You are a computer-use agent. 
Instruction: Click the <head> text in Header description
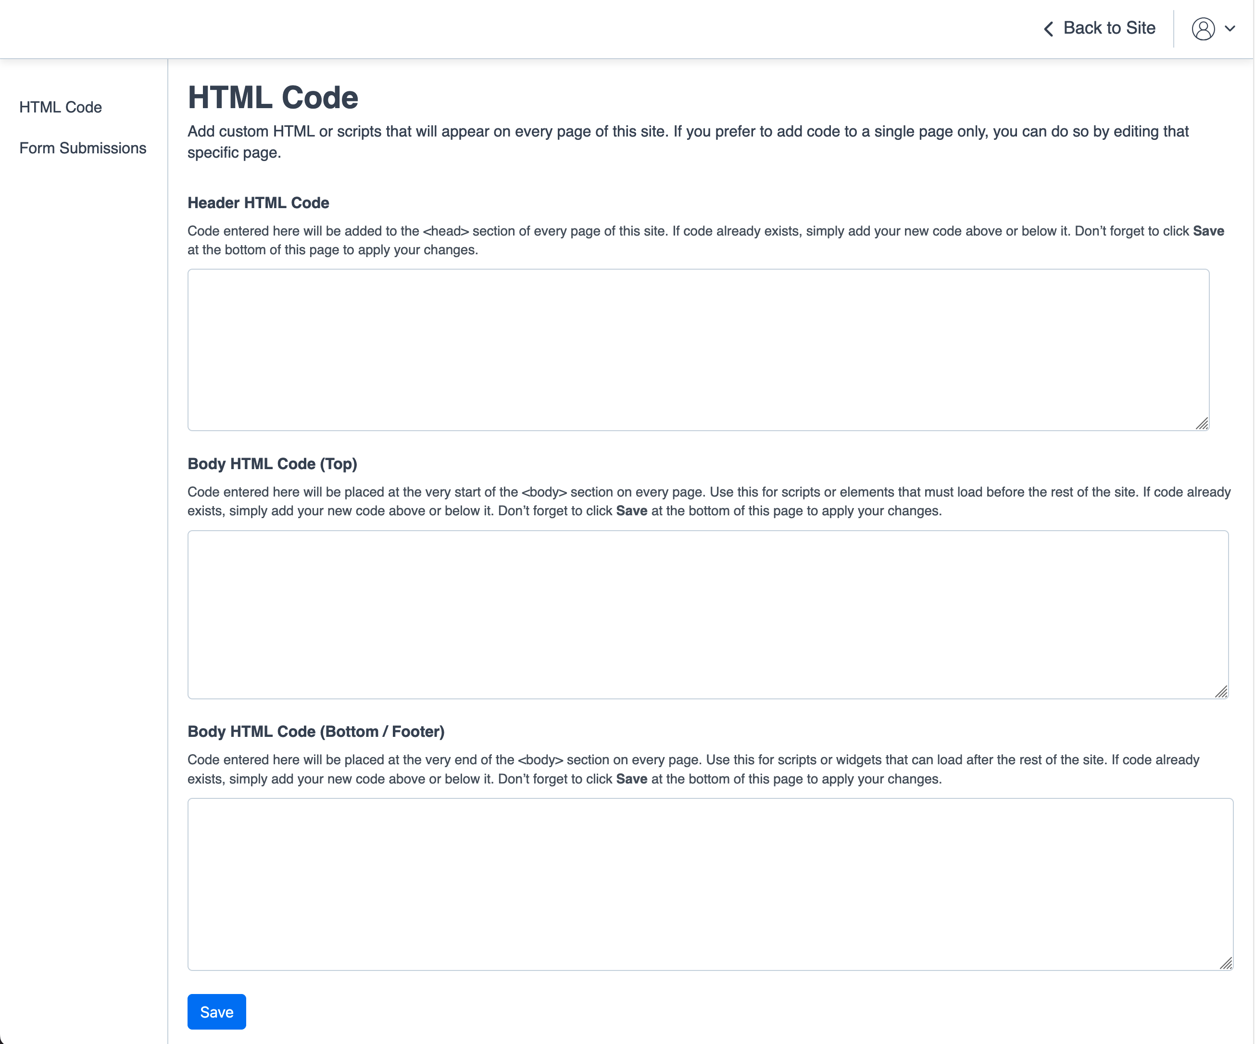pyautogui.click(x=446, y=231)
